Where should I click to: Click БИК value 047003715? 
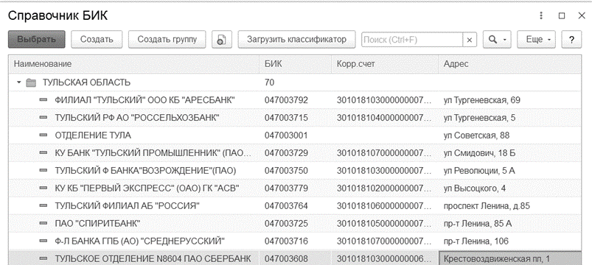pyautogui.click(x=286, y=118)
